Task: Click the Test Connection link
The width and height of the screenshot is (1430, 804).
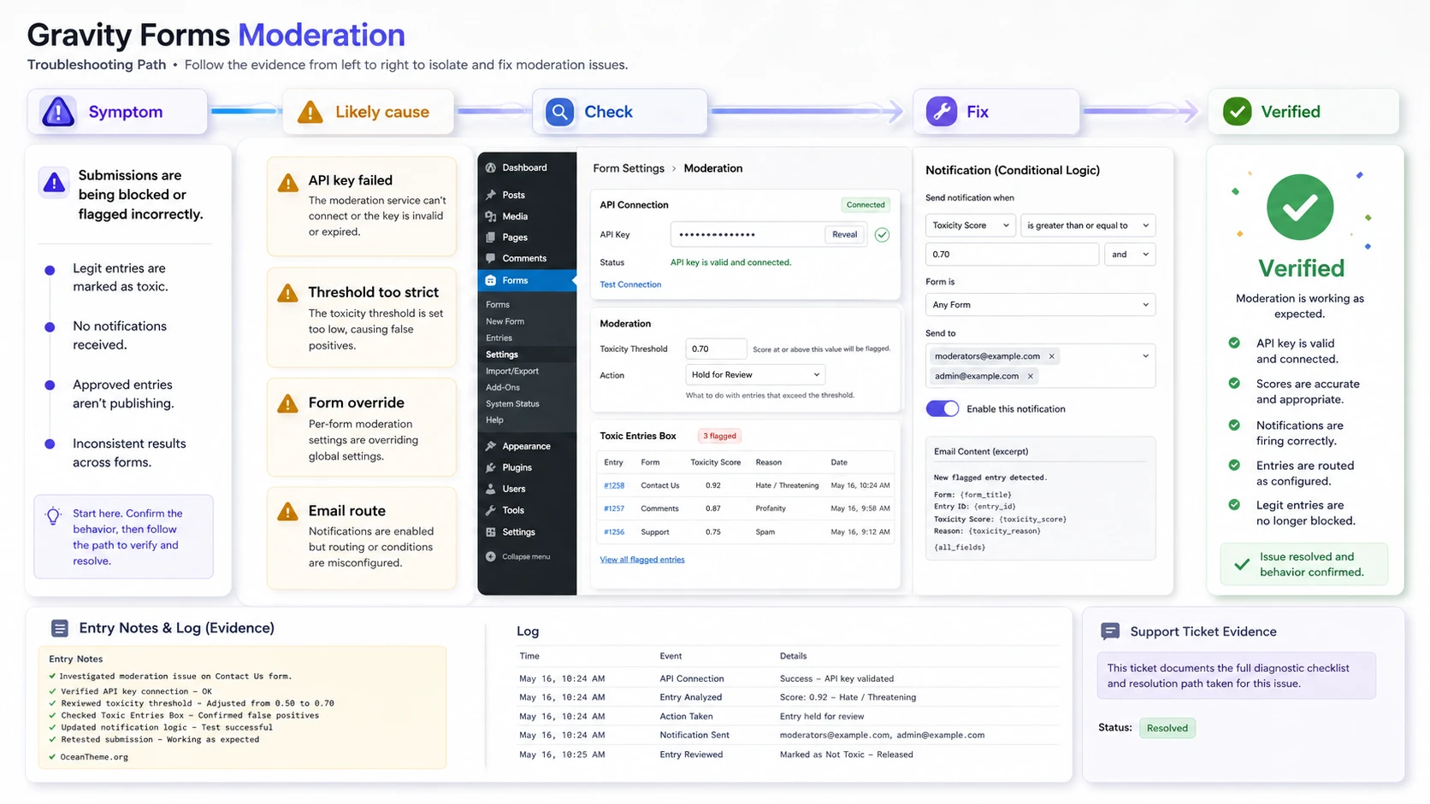Action: (630, 285)
